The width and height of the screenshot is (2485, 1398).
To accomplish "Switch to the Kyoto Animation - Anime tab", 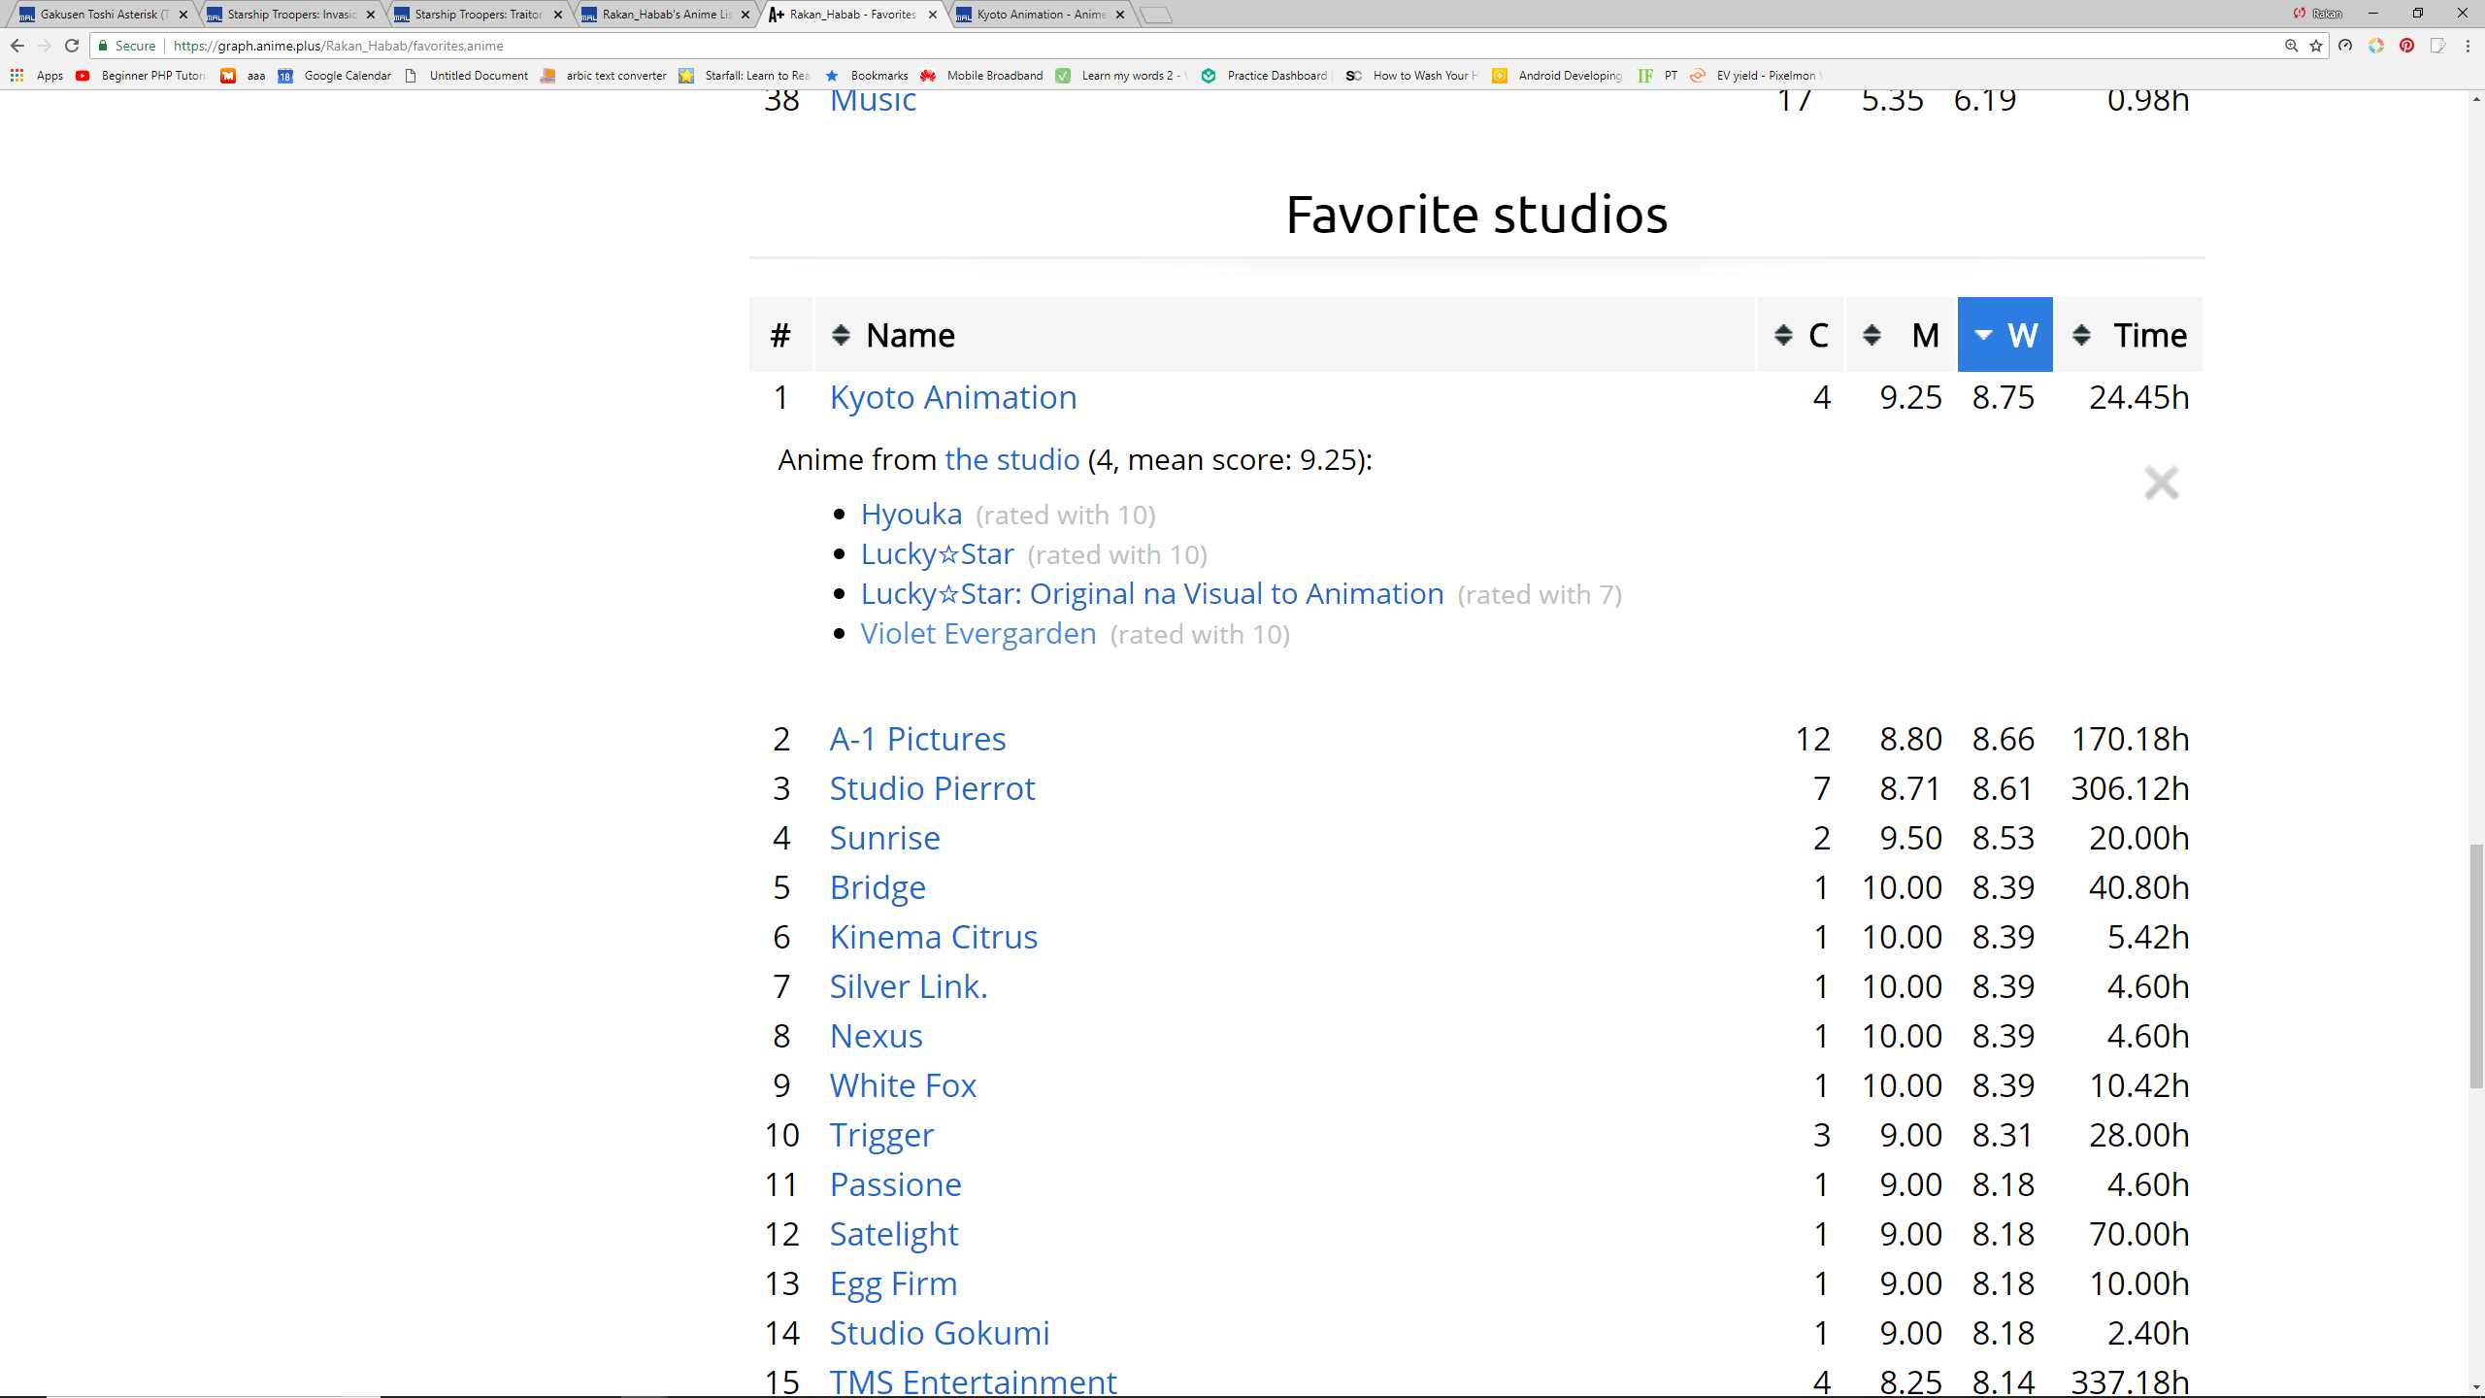I will coord(1040,15).
